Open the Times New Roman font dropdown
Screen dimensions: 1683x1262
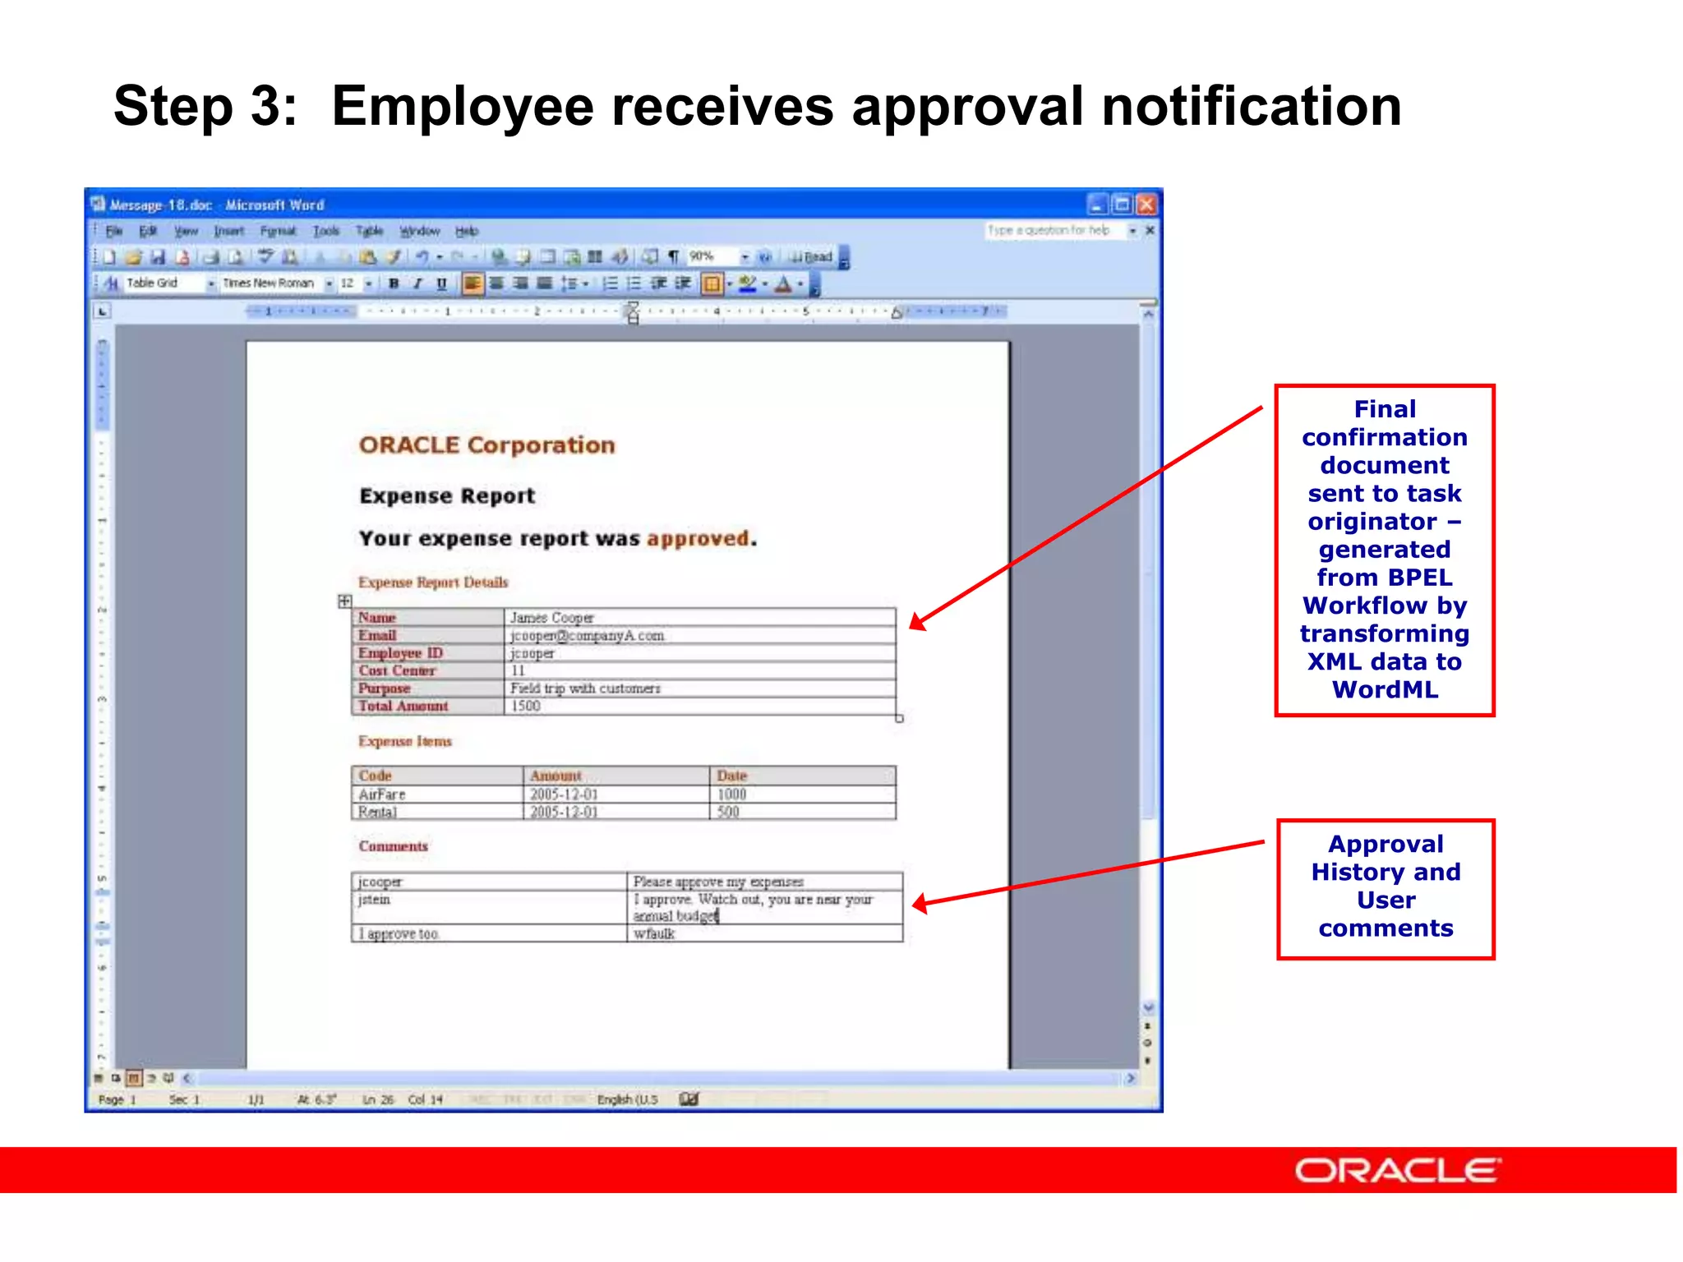click(329, 283)
